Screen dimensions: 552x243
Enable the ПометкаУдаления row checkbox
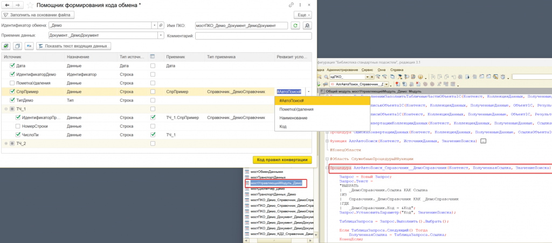point(12,83)
